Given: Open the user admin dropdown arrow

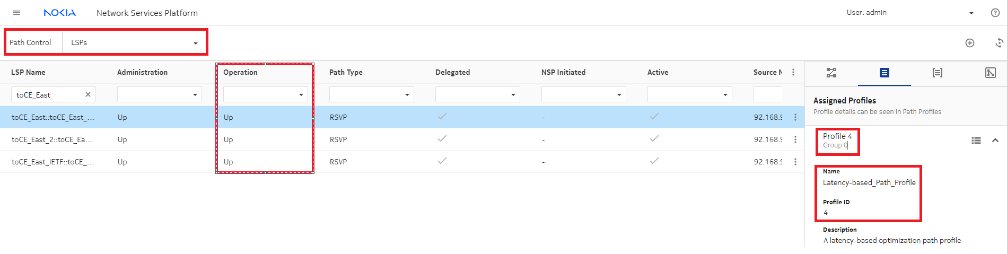Looking at the screenshot, I should [x=971, y=13].
